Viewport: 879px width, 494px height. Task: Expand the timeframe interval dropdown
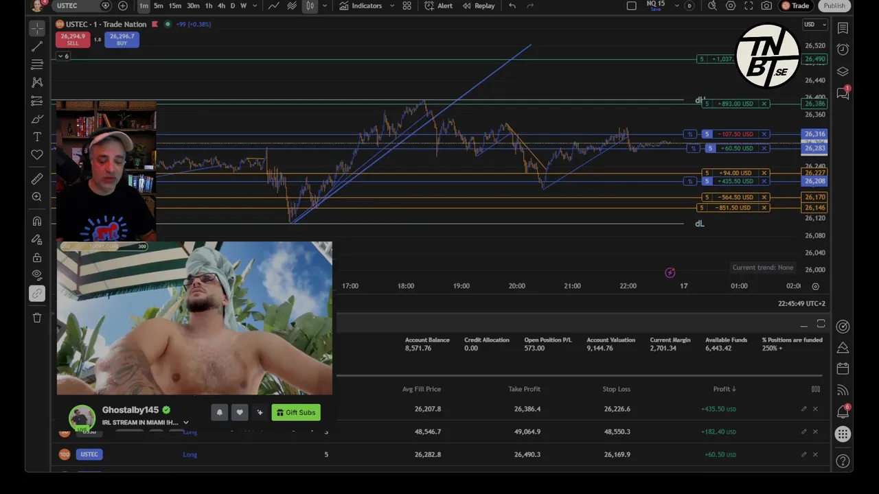click(x=255, y=5)
